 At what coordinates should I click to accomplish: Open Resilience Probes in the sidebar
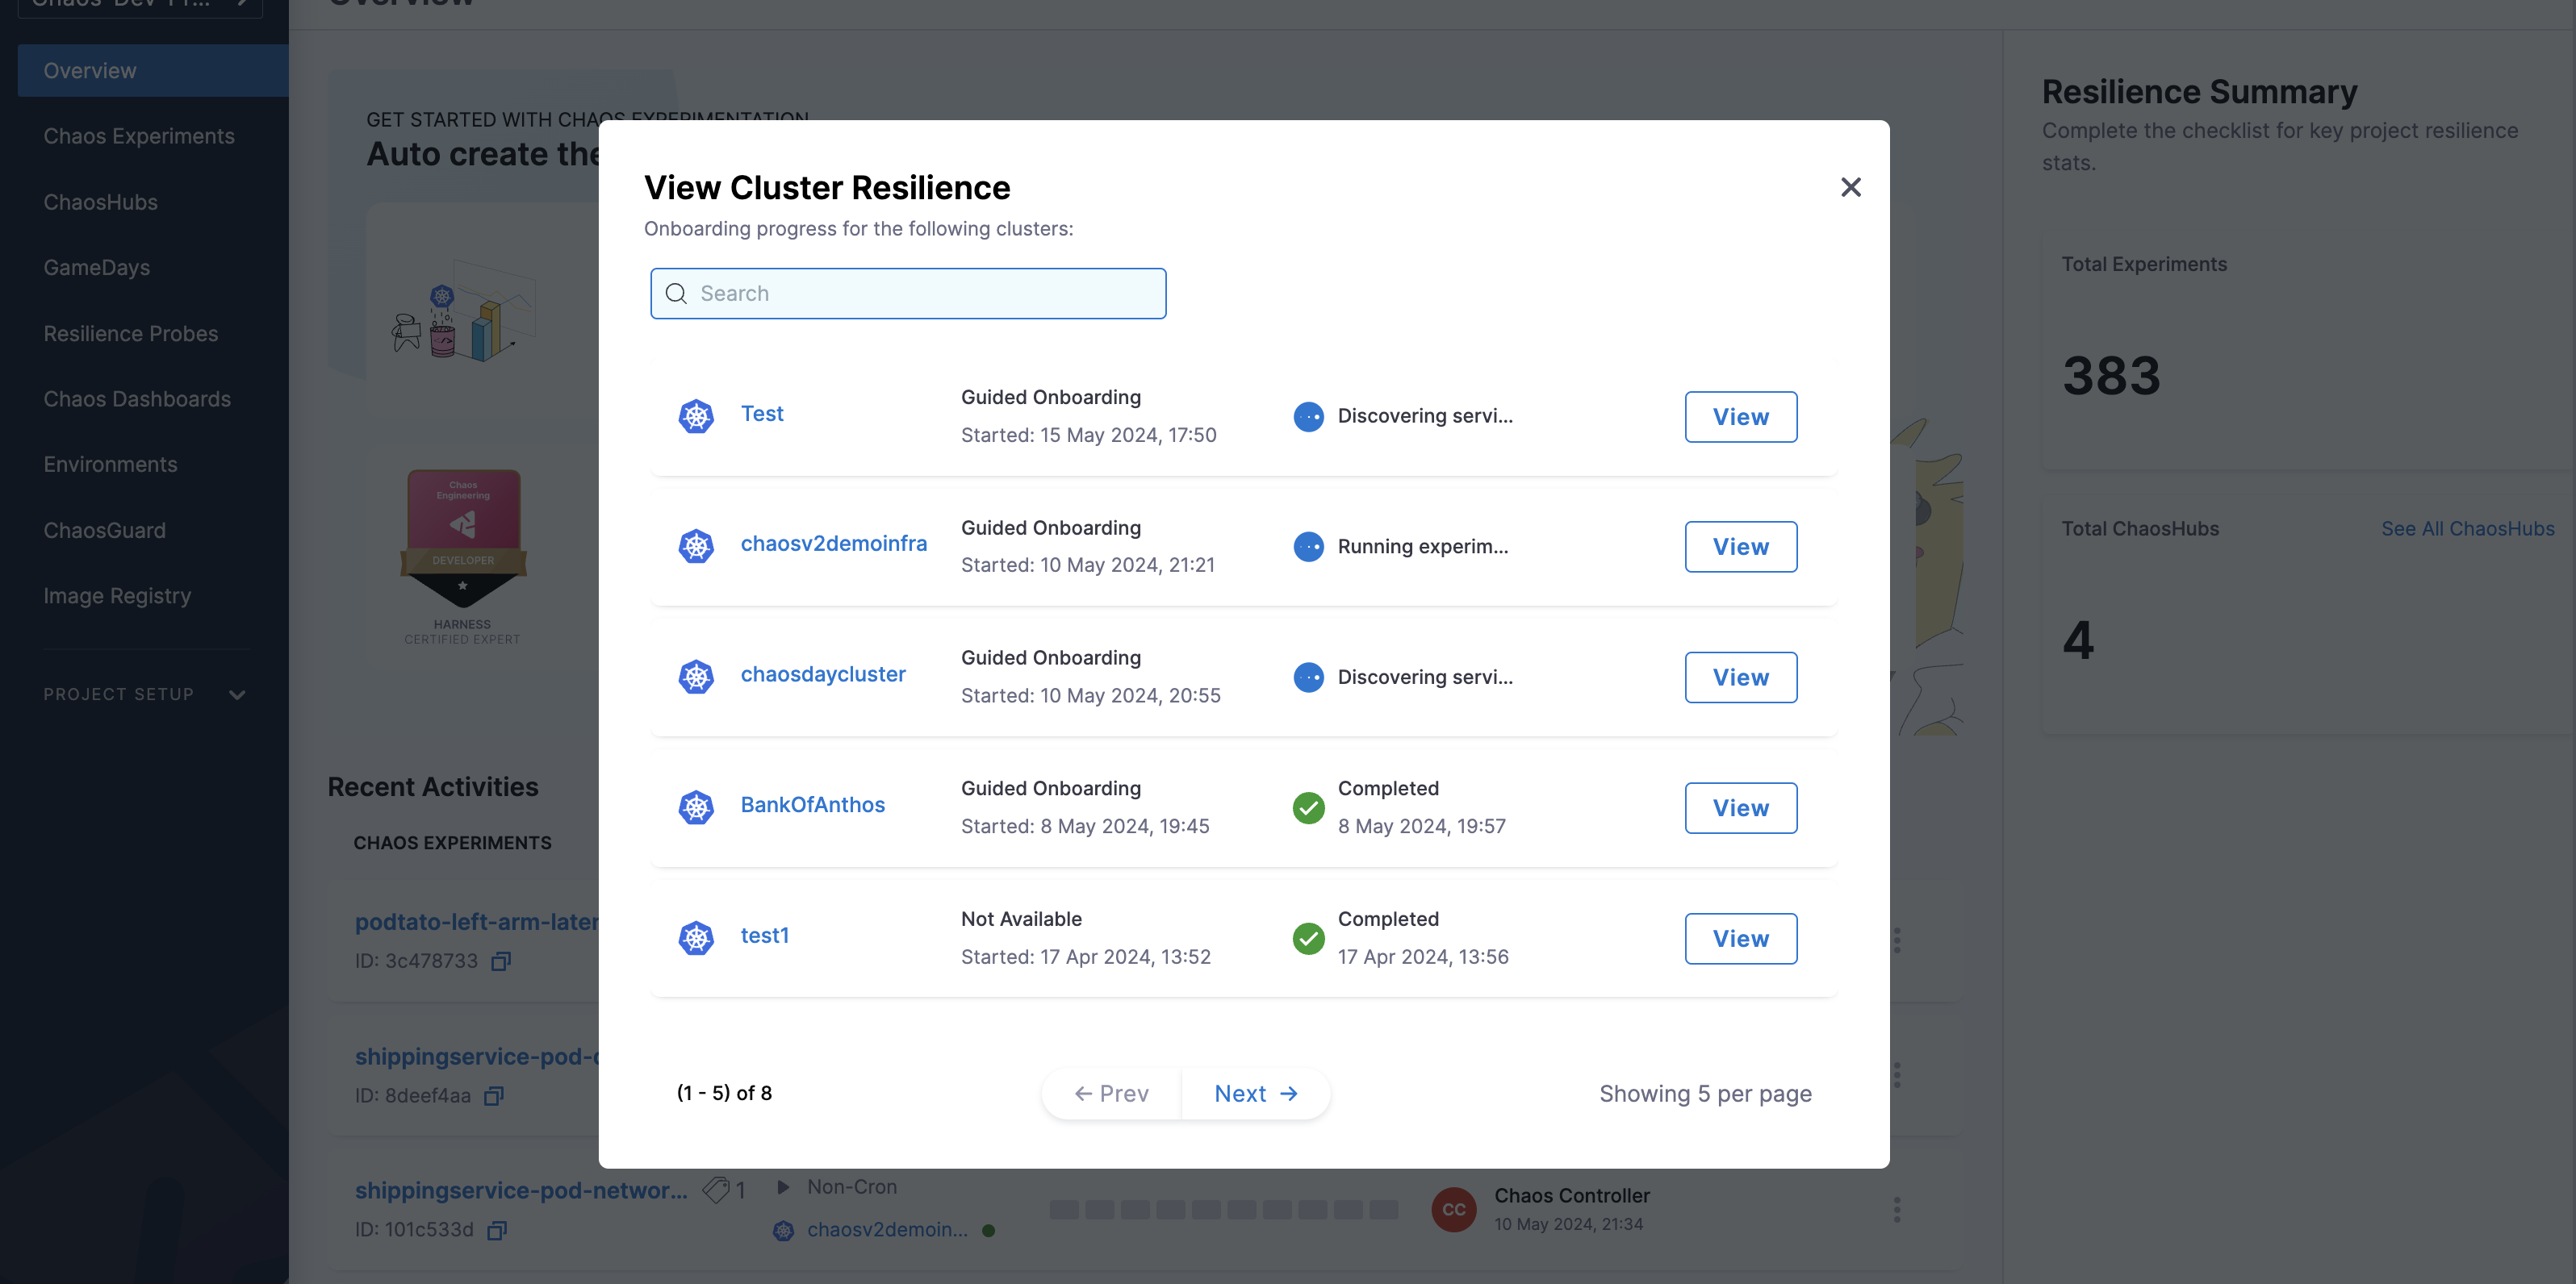130,333
